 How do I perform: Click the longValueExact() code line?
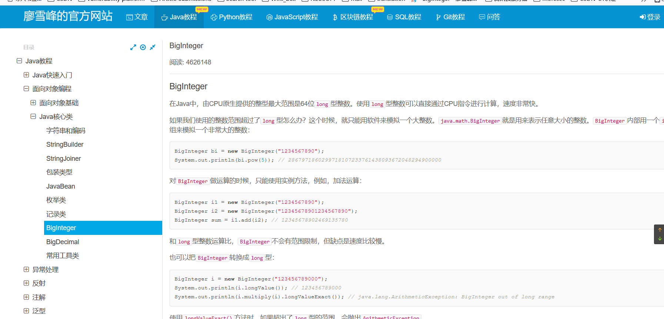[364, 297]
